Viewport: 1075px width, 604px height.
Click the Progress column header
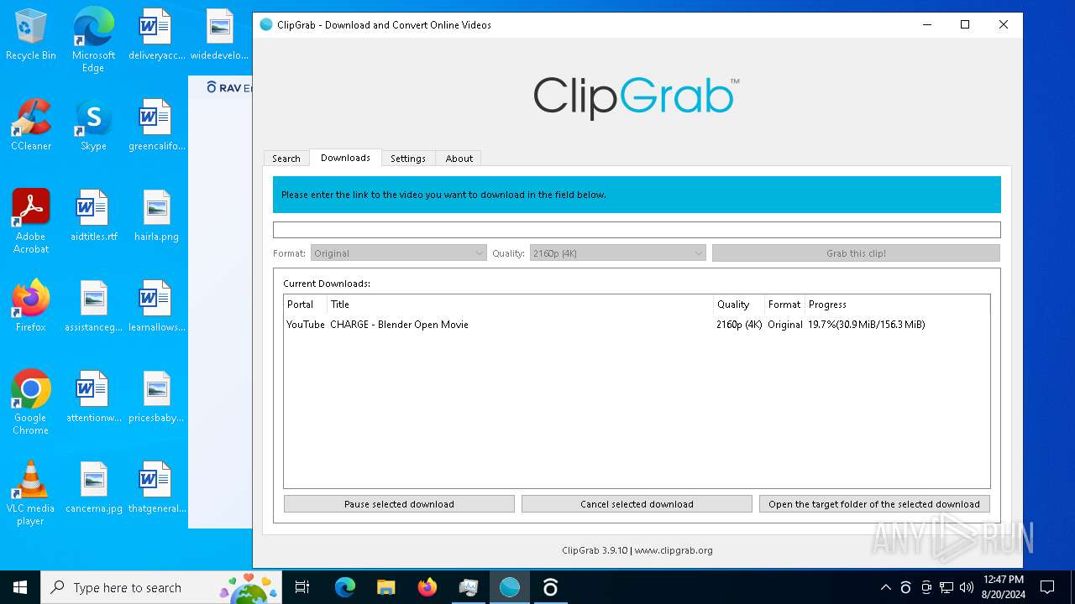coord(897,305)
